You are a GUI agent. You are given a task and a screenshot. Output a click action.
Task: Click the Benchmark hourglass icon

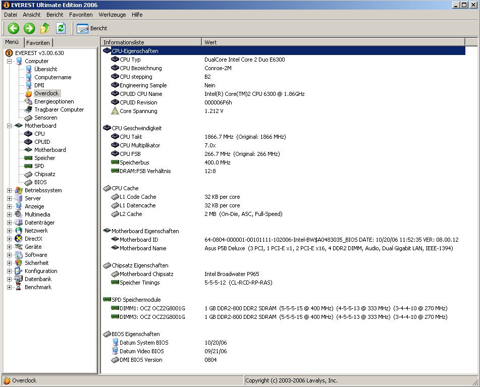[x=19, y=287]
